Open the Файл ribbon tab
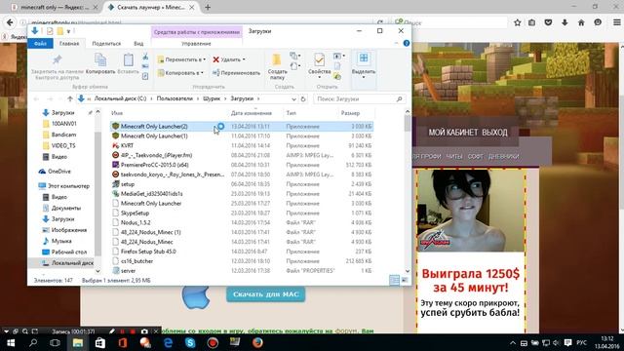This screenshot has width=624, height=351. coord(40,43)
